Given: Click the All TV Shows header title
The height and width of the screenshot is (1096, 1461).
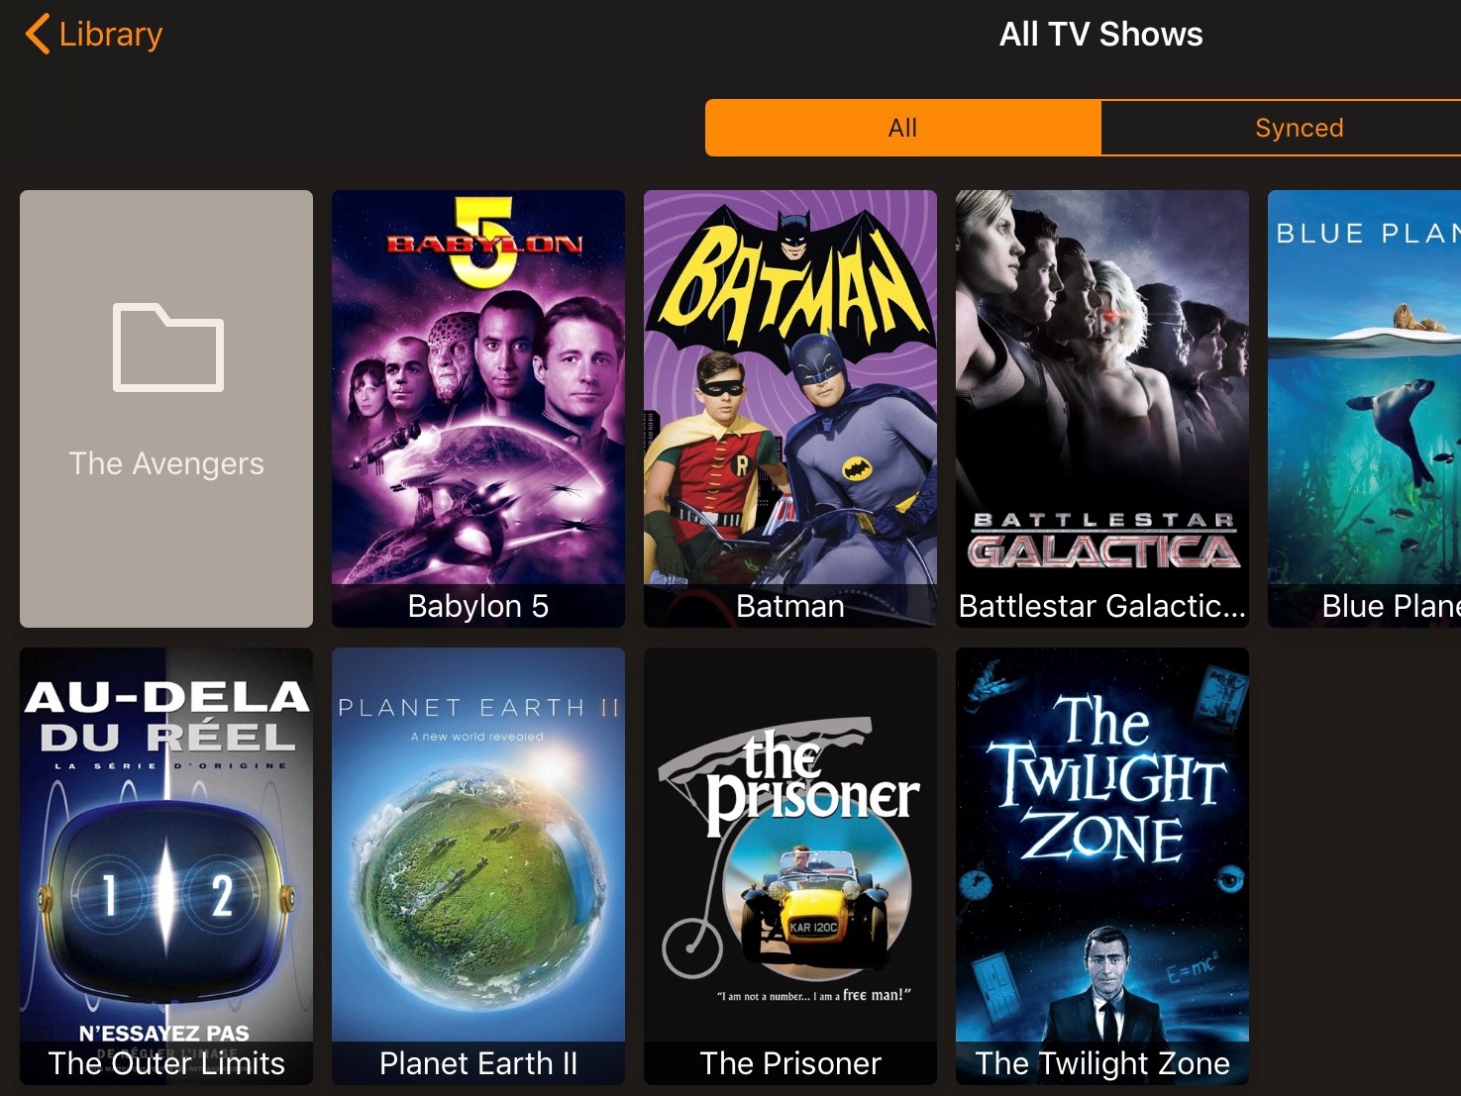Looking at the screenshot, I should click(x=1100, y=35).
